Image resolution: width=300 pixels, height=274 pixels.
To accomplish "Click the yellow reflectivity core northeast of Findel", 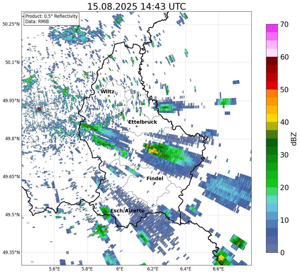I will pos(153,151).
